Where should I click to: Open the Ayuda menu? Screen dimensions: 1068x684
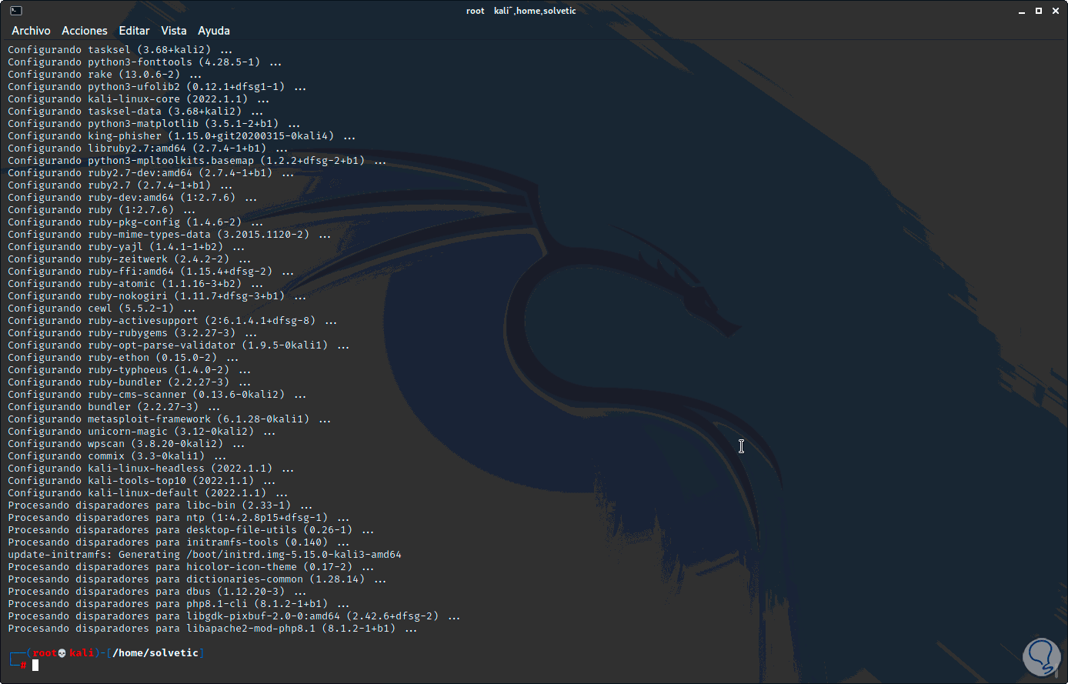coord(214,31)
